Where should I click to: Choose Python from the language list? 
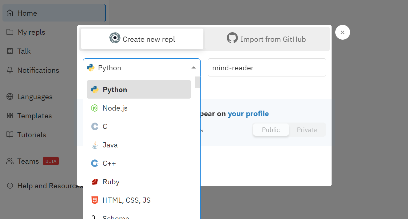tap(139, 89)
